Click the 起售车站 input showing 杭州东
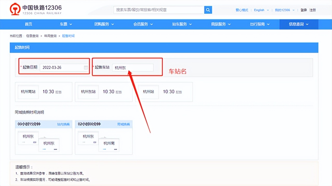The image size is (332, 186). tap(133, 67)
